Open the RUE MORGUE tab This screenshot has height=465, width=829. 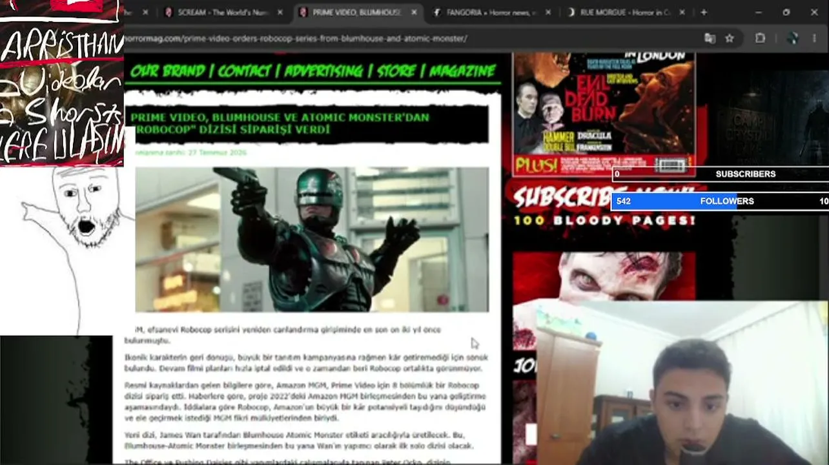click(625, 12)
